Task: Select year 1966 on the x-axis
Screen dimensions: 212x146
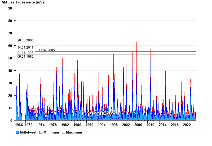Action: pyautogui.click(x=19, y=125)
